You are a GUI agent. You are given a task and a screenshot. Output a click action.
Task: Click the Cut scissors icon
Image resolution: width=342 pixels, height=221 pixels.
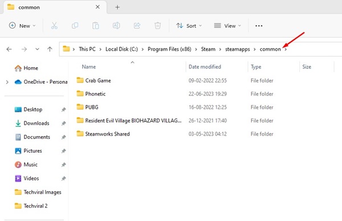point(54,26)
